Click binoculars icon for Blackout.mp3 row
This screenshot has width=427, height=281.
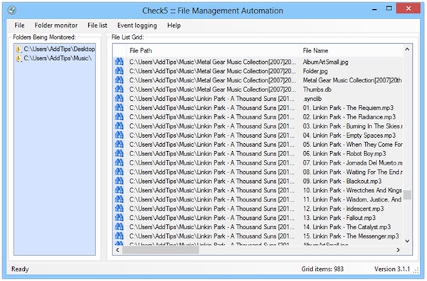(x=119, y=181)
